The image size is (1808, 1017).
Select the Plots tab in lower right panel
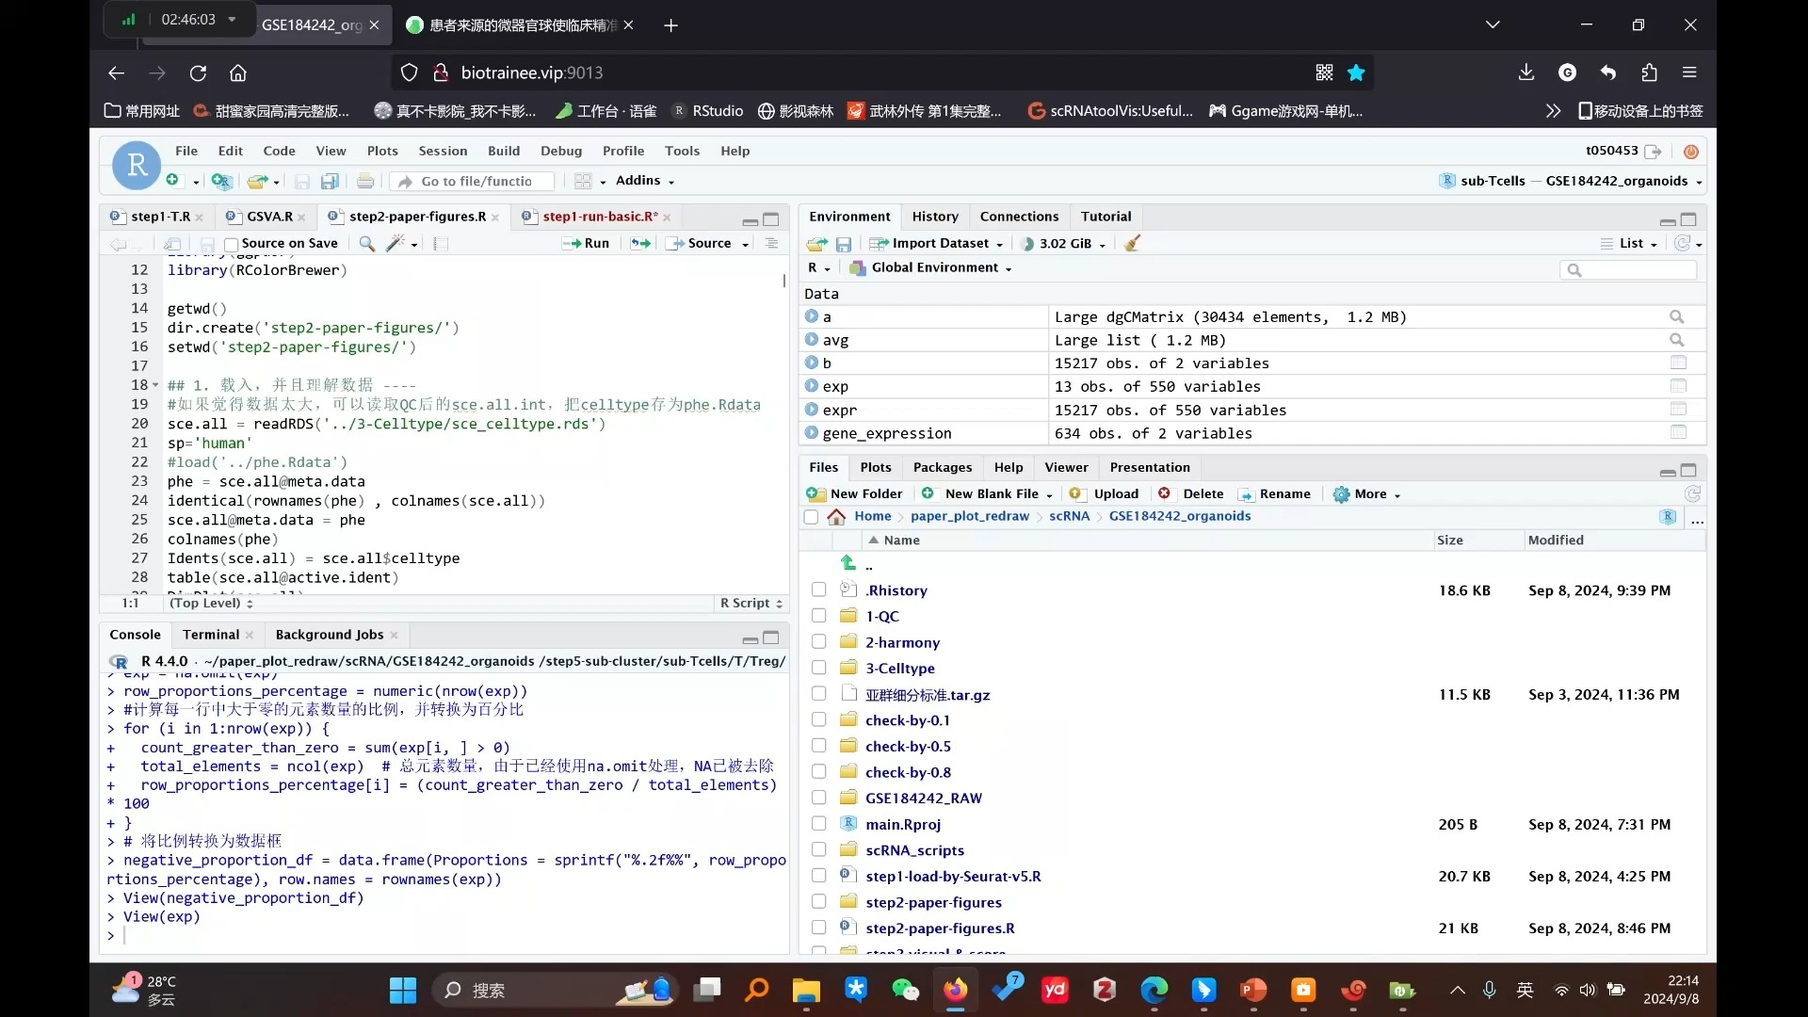click(x=876, y=467)
